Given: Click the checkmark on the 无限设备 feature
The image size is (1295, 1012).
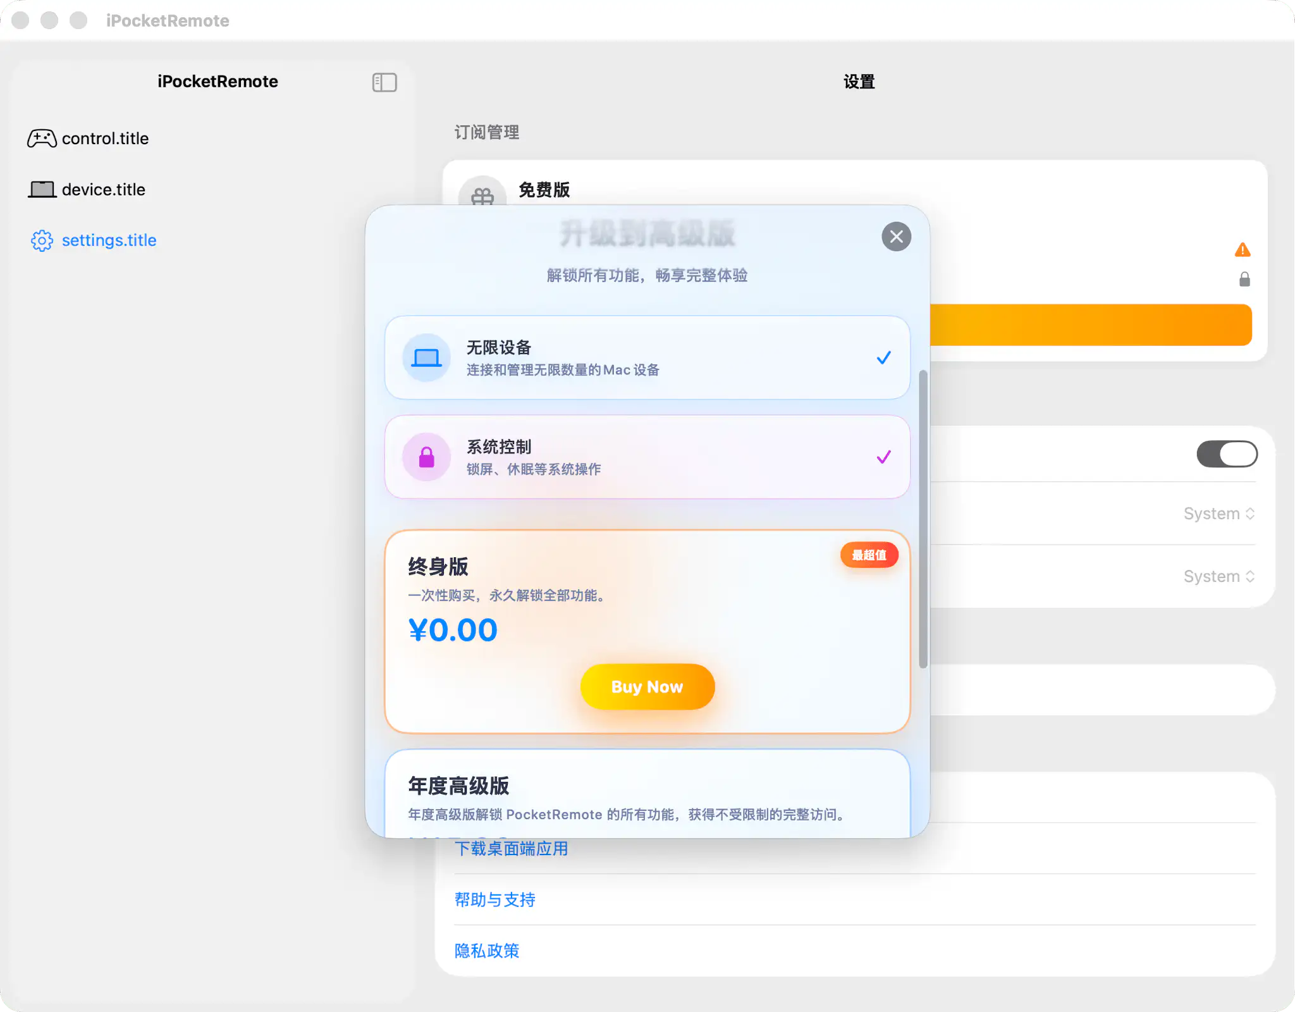Looking at the screenshot, I should (x=883, y=357).
